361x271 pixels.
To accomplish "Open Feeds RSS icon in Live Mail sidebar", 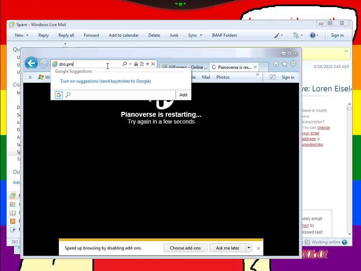I will (13, 221).
